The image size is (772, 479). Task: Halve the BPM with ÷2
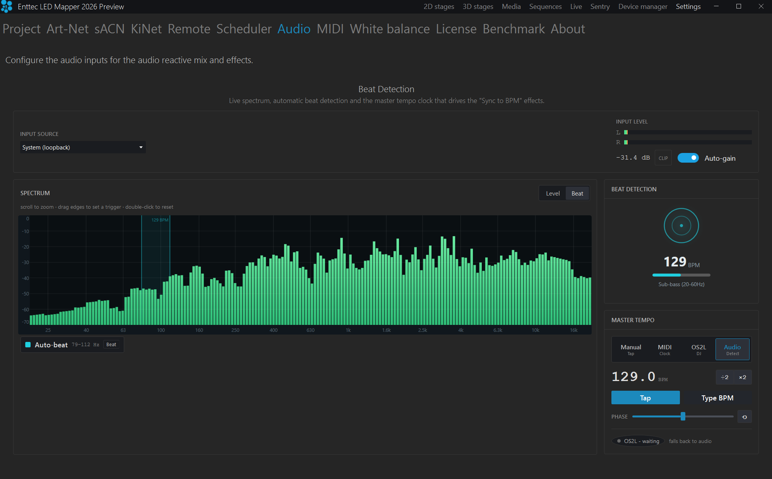725,377
